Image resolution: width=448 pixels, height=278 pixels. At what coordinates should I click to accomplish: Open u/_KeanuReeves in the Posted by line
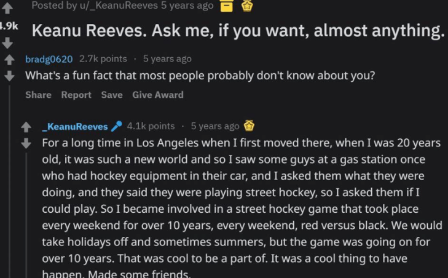(112, 6)
